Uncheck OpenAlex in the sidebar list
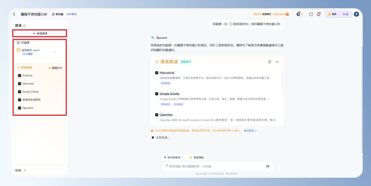371x186 pixels. (20, 108)
